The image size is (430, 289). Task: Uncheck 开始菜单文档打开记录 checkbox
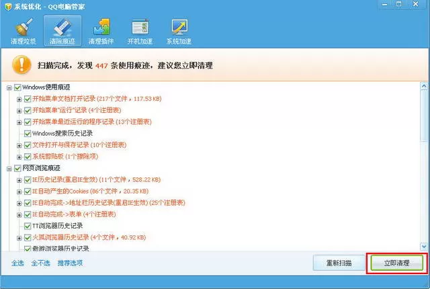(28, 99)
